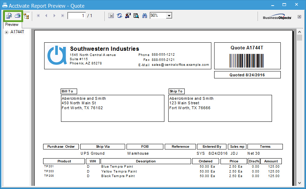Click Black Tempra Paint description
306x189 pixels.
pyautogui.click(x=118, y=176)
